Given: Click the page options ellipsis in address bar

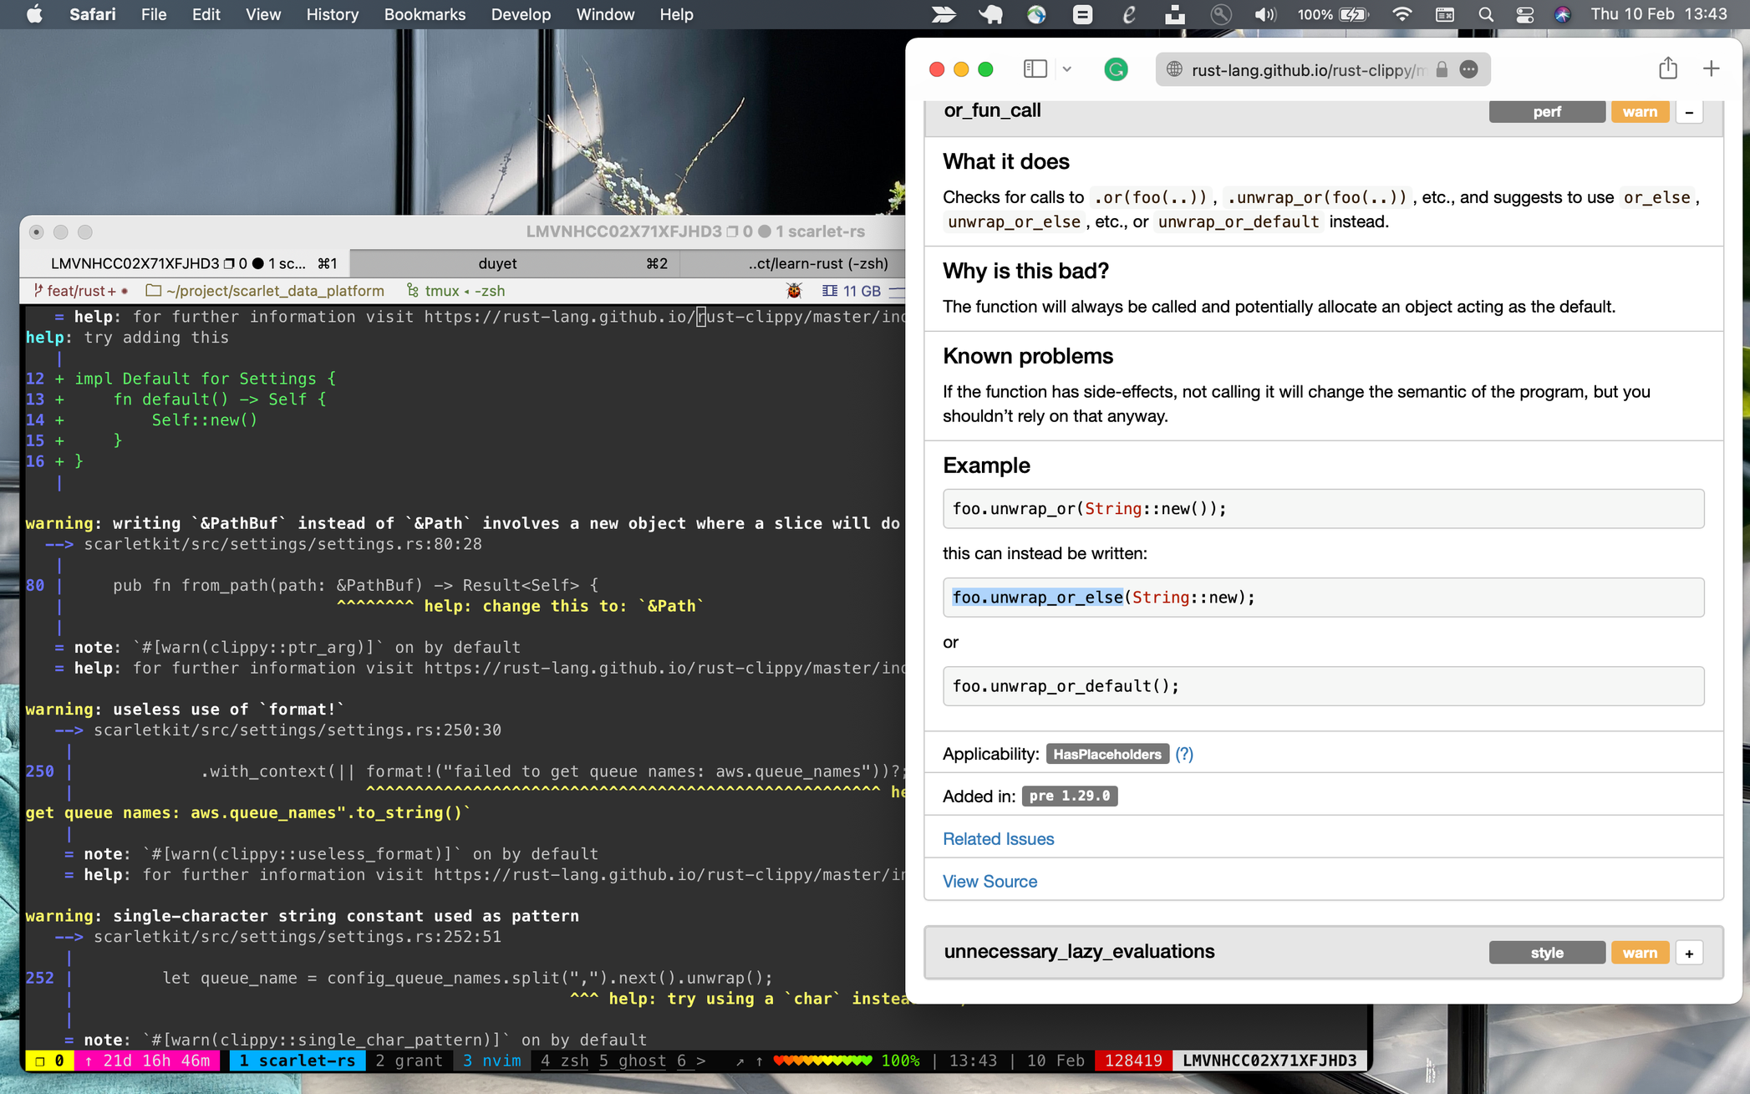Looking at the screenshot, I should 1468,70.
